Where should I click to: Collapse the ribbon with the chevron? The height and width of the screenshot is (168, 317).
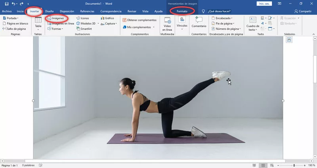(313, 34)
